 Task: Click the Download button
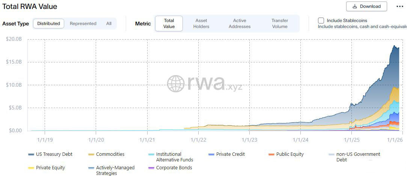pyautogui.click(x=366, y=6)
